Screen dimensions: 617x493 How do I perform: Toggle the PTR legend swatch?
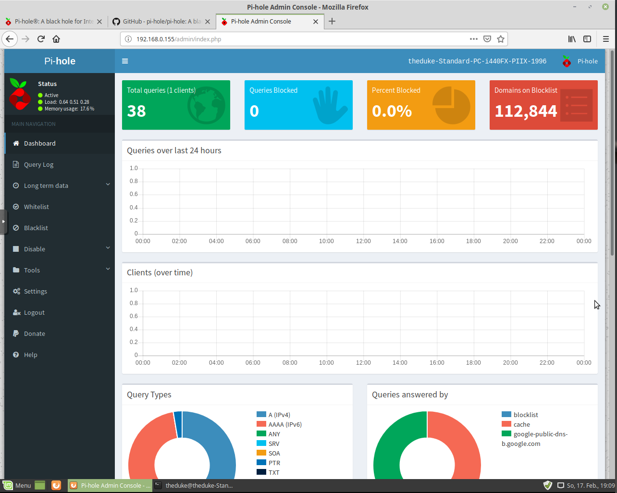tap(261, 462)
